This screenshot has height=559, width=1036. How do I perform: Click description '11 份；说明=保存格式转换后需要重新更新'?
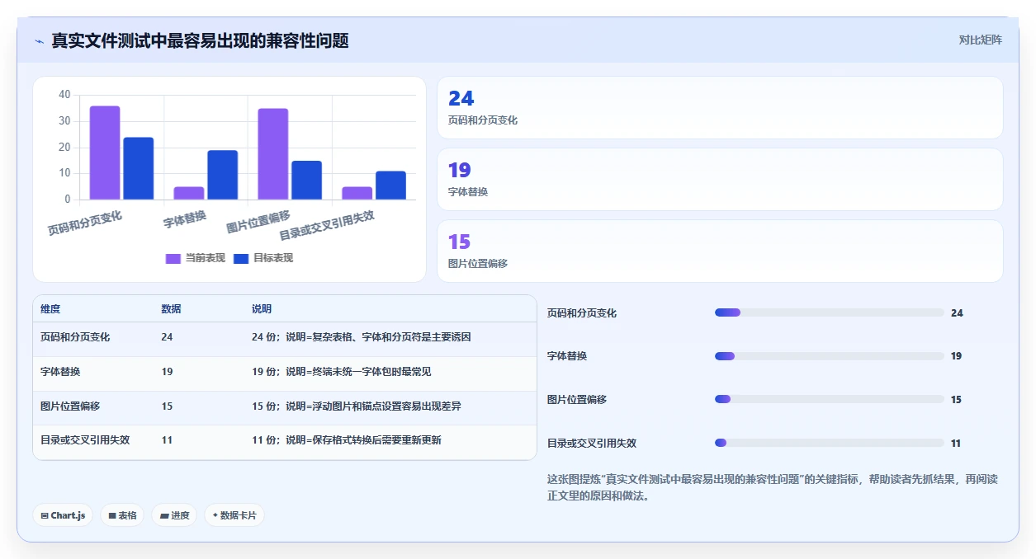(x=347, y=440)
